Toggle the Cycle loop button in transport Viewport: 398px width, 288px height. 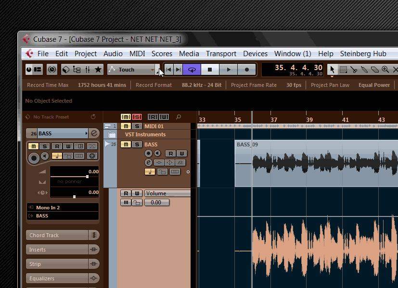tap(192, 70)
